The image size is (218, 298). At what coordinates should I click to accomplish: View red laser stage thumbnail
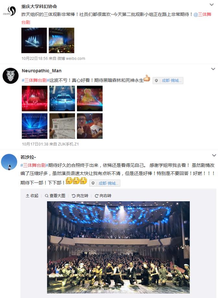click(x=35, y=98)
